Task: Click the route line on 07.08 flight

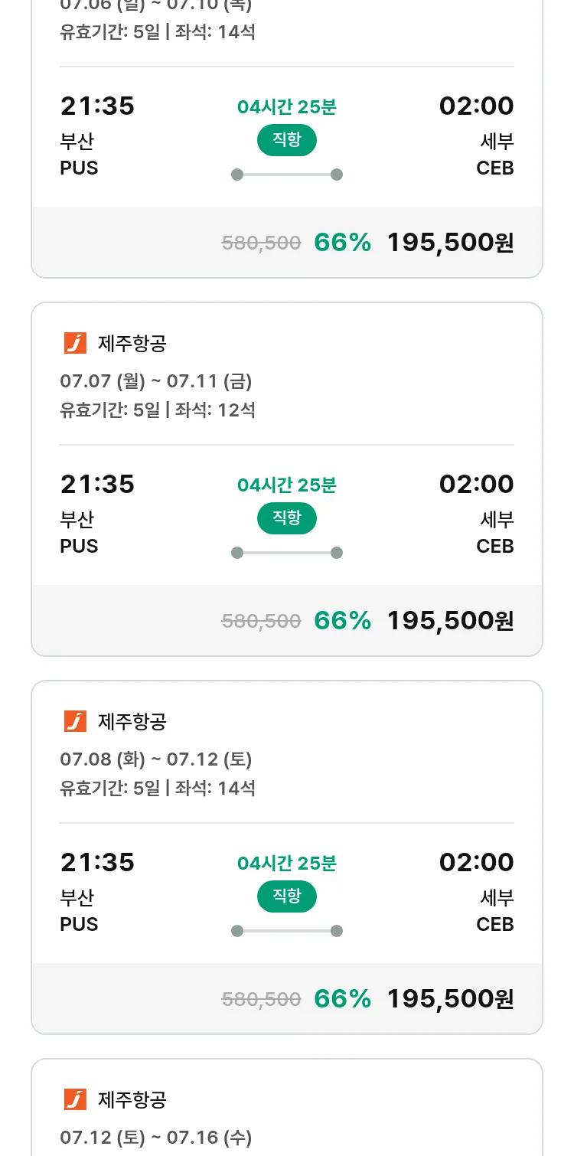Action: pyautogui.click(x=287, y=931)
